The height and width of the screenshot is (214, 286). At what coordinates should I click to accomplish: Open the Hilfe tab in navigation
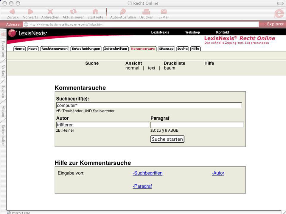(195, 48)
